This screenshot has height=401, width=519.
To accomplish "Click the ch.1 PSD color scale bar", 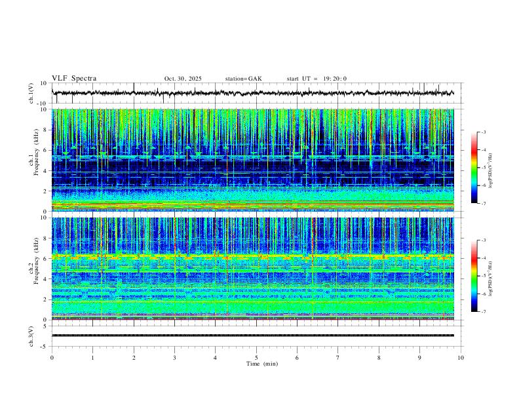I will pyautogui.click(x=474, y=168).
